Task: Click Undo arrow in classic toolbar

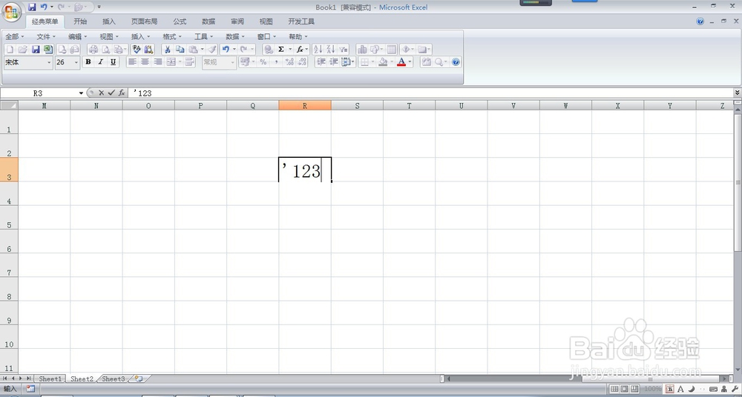Action: [x=226, y=49]
